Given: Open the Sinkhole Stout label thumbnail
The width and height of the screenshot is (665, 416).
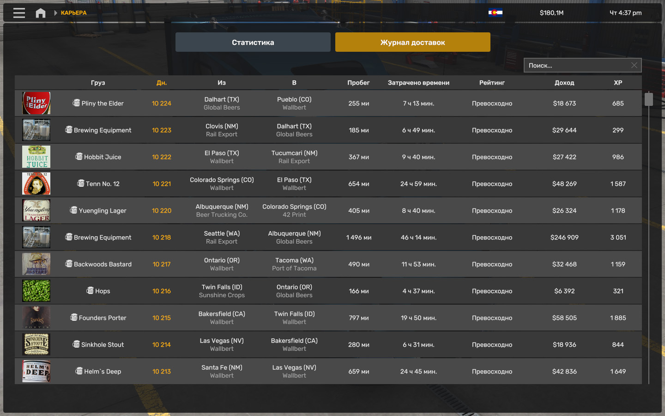Looking at the screenshot, I should click(x=36, y=344).
